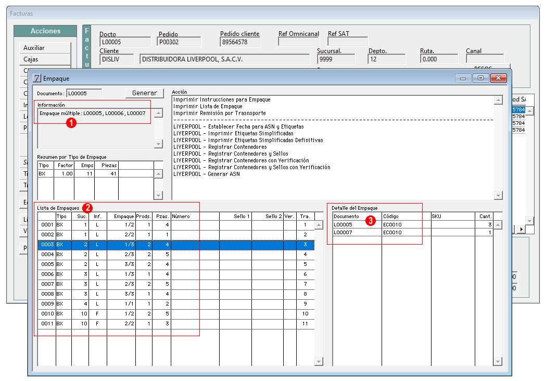545x381 pixels.
Task: Click the Tra. column header
Action: pos(305,216)
